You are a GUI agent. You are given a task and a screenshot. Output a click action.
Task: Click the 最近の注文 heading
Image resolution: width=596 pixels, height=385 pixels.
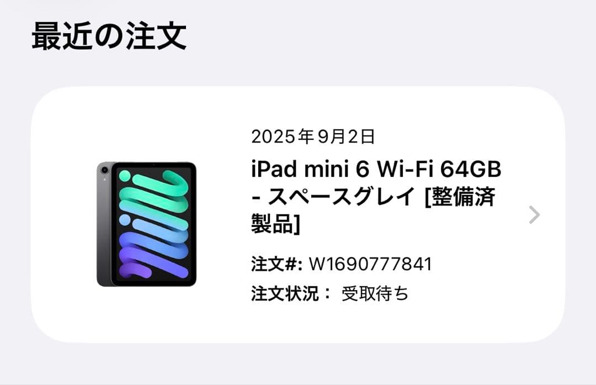tap(109, 36)
